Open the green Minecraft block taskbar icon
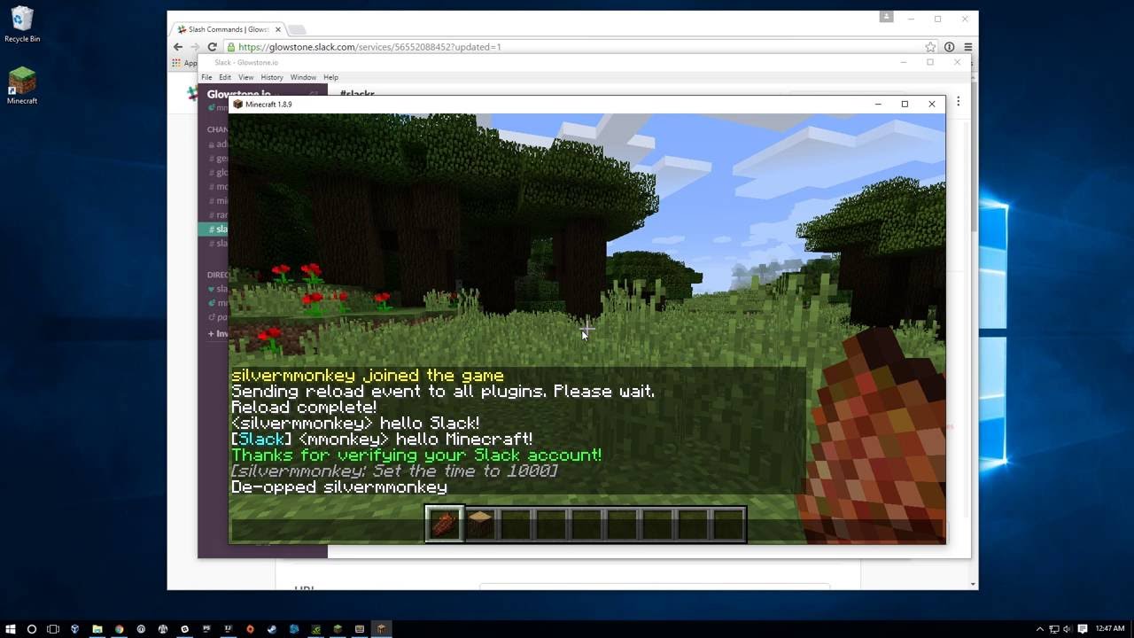Viewport: 1134px width, 638px height. (338, 629)
